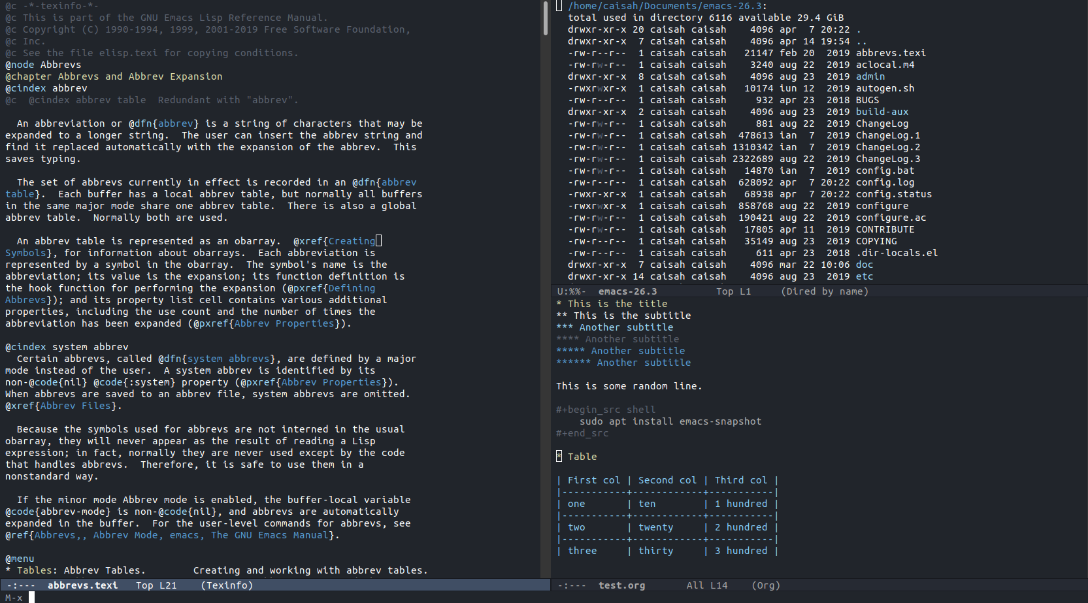This screenshot has height=603, width=1088.
Task: Open aclocal.m4 file entry
Action: (885, 65)
